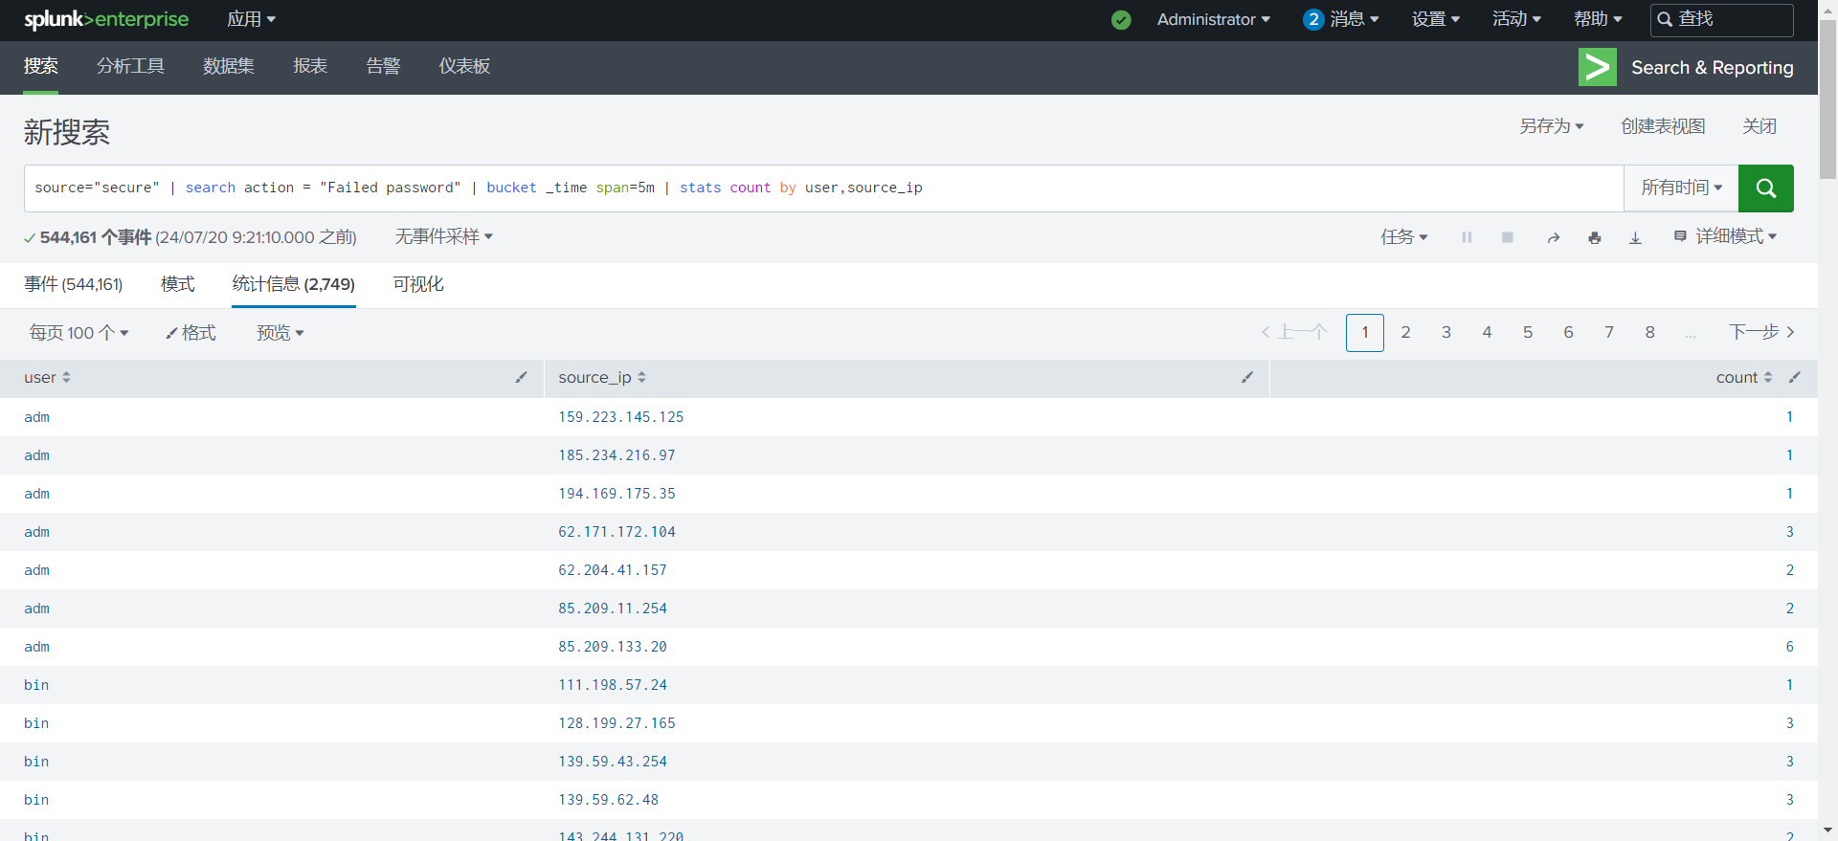Sort the table by count column
The height and width of the screenshot is (841, 1838).
1742,378
